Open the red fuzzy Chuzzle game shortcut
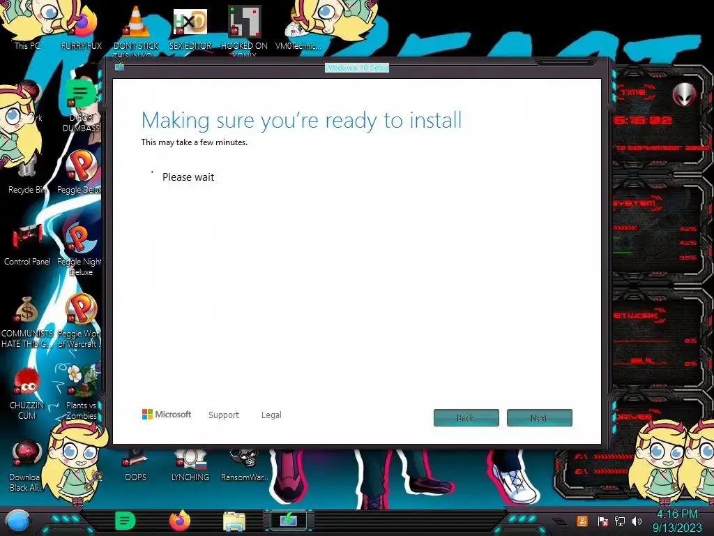This screenshot has height=536, width=714. (27, 392)
